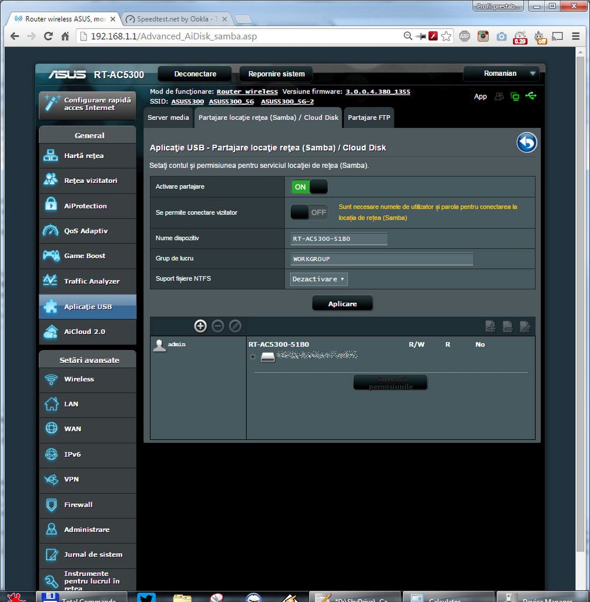
Task: Click the Nume dispozitiv input field
Action: pyautogui.click(x=339, y=239)
